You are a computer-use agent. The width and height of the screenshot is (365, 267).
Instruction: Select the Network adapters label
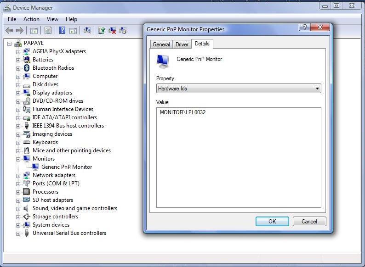(54, 175)
